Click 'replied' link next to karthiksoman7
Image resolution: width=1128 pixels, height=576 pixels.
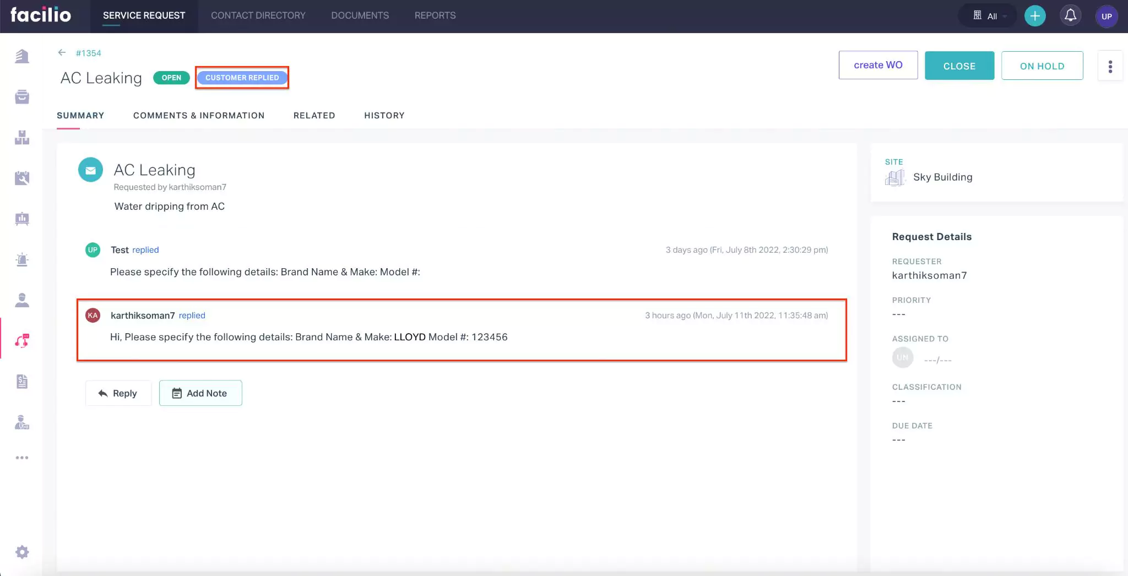(192, 315)
